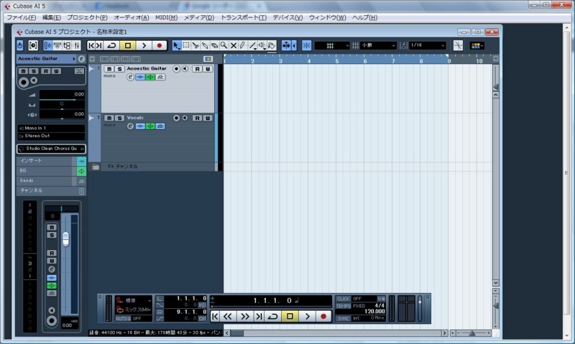Click Play button in top toolbar
This screenshot has height=344, width=575.
(144, 45)
